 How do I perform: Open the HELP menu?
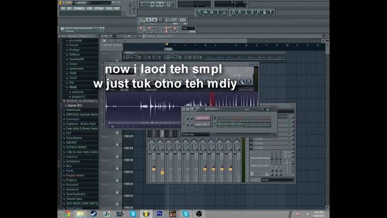coord(117,8)
